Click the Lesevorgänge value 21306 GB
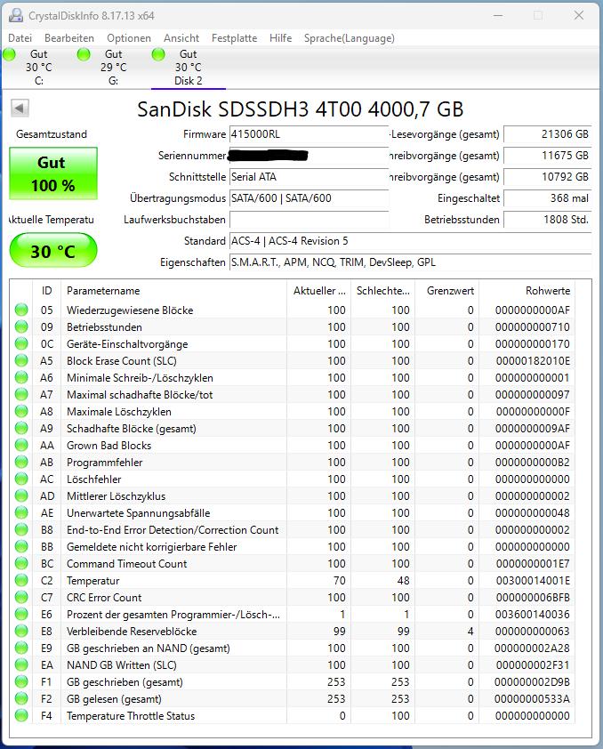This screenshot has height=749, width=603. point(548,134)
